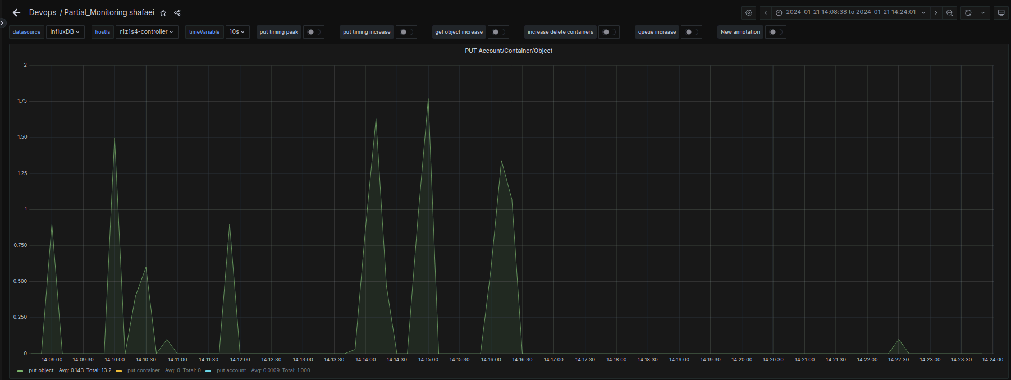This screenshot has width=1011, height=380.
Task: Zoom out the time range
Action: point(949,12)
